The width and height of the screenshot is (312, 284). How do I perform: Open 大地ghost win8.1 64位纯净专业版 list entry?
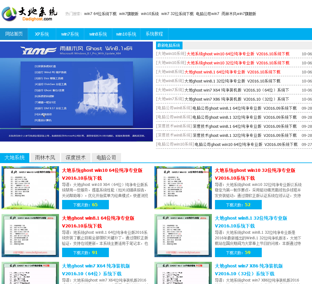click(232, 72)
